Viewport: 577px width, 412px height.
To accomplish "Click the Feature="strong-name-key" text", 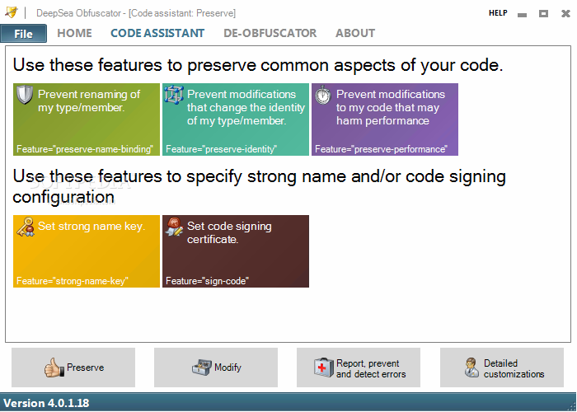I will pyautogui.click(x=73, y=281).
